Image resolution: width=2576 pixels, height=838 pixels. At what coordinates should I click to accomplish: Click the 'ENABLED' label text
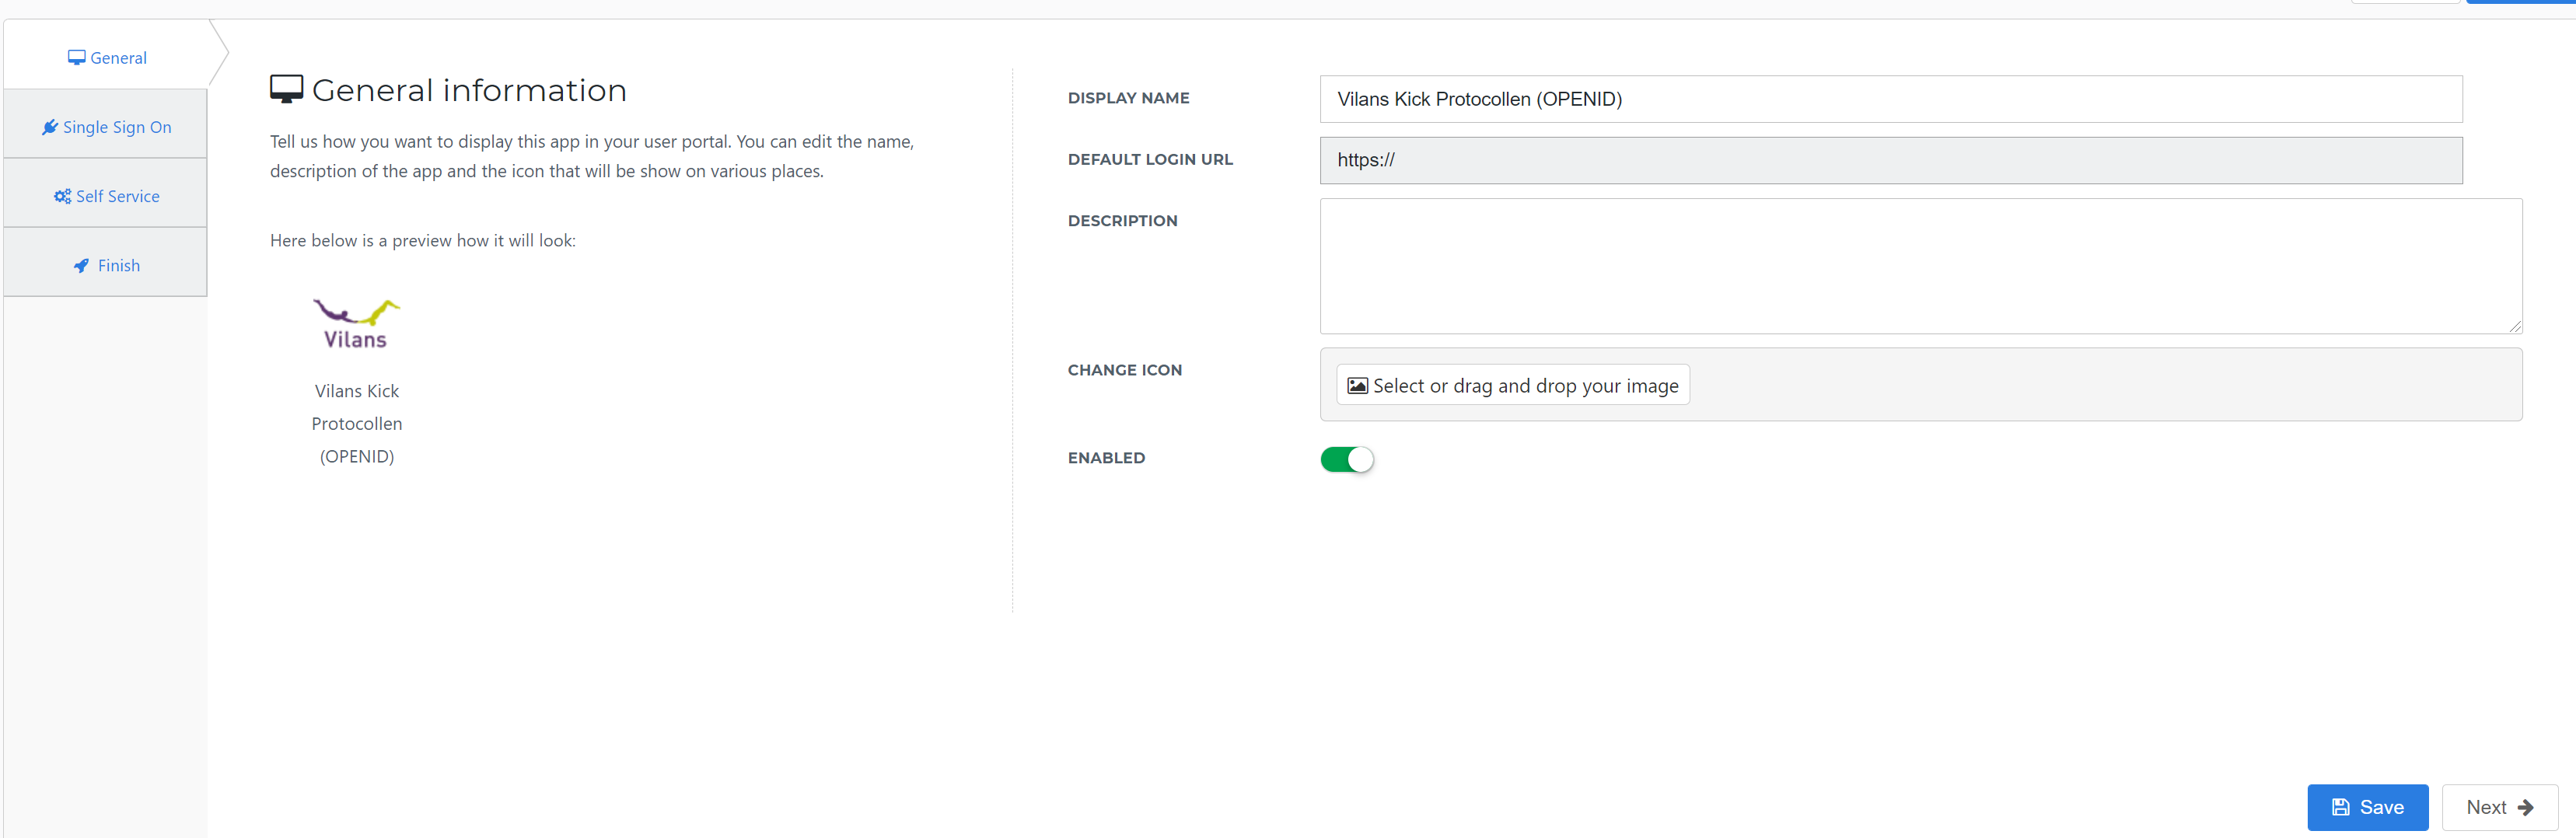tap(1106, 458)
